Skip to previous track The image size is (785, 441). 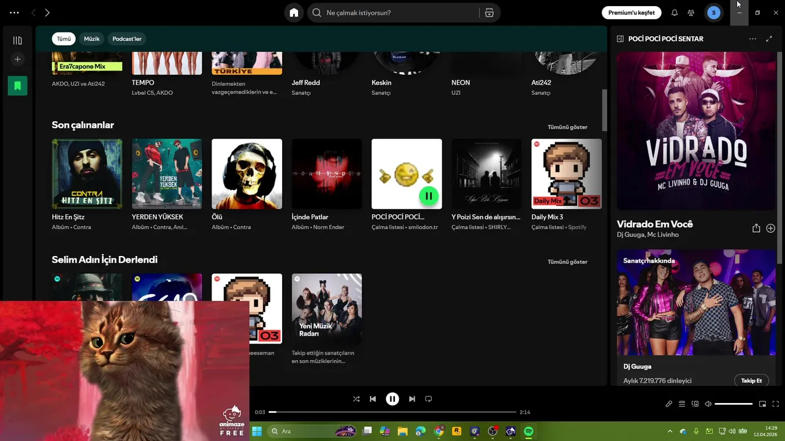point(373,399)
